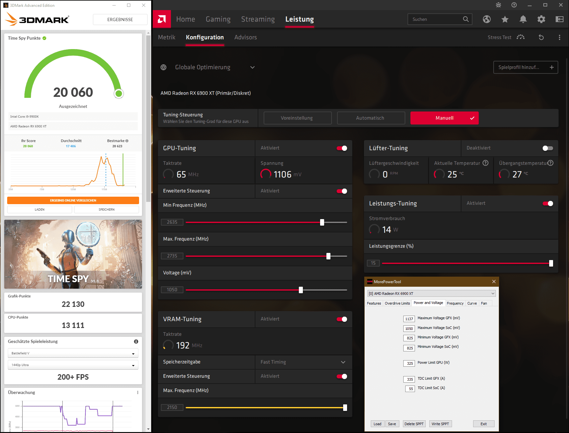Viewport: 569px width, 433px height.
Task: Open Radeon settings gear
Action: pyautogui.click(x=541, y=19)
